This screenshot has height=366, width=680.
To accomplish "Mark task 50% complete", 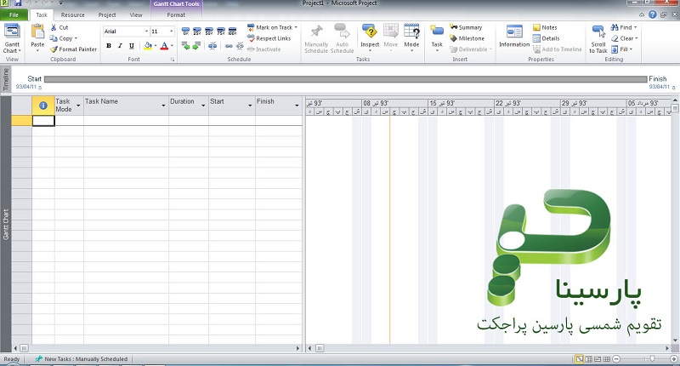I will [x=209, y=31].
